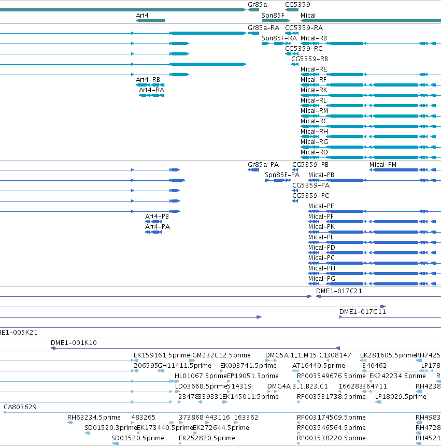Screen dimensions: 441x446
Task: Click the Art4-RB transcript label
Action: [x=148, y=80]
